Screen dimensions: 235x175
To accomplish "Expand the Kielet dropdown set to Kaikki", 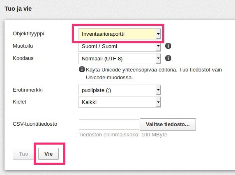I will point(120,102).
